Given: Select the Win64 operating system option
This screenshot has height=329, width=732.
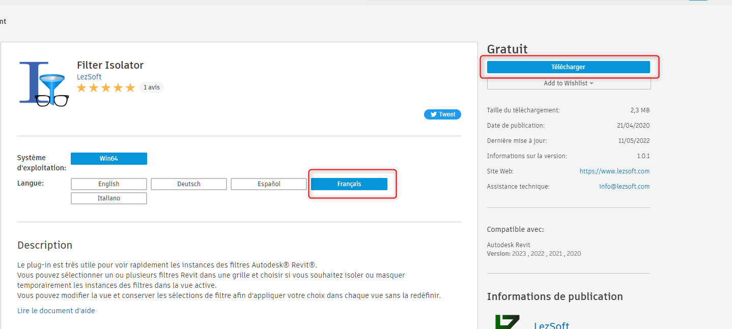Looking at the screenshot, I should click(109, 159).
